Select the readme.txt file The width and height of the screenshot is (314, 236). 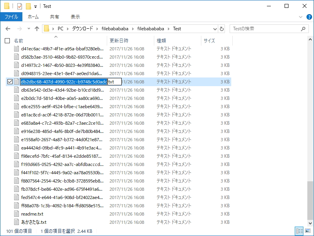[32, 214]
